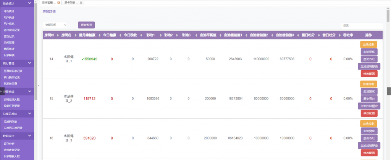Image resolution: width=391 pixels, height=160 pixels.
Task: Collapse the 兑换码系统 sidebar section
Action: 29,113
